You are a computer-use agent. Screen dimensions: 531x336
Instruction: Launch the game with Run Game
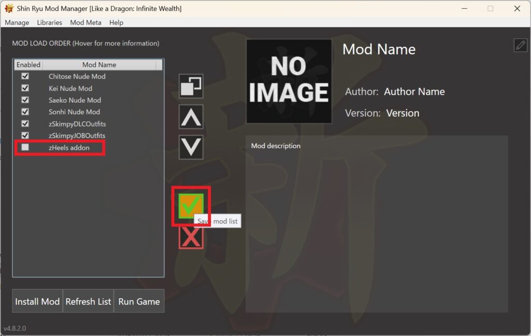[x=139, y=301]
